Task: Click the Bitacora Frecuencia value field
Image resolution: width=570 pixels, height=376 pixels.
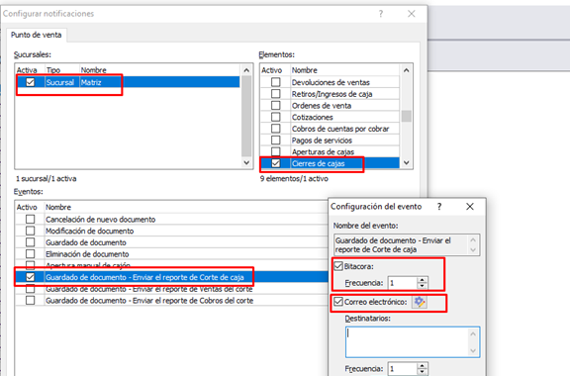Action: tap(403, 283)
